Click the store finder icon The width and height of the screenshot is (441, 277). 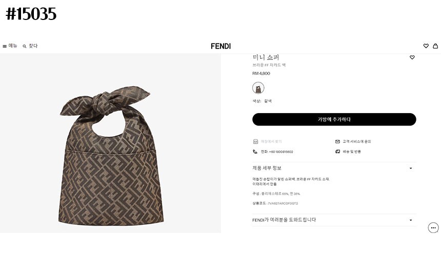tap(255, 141)
